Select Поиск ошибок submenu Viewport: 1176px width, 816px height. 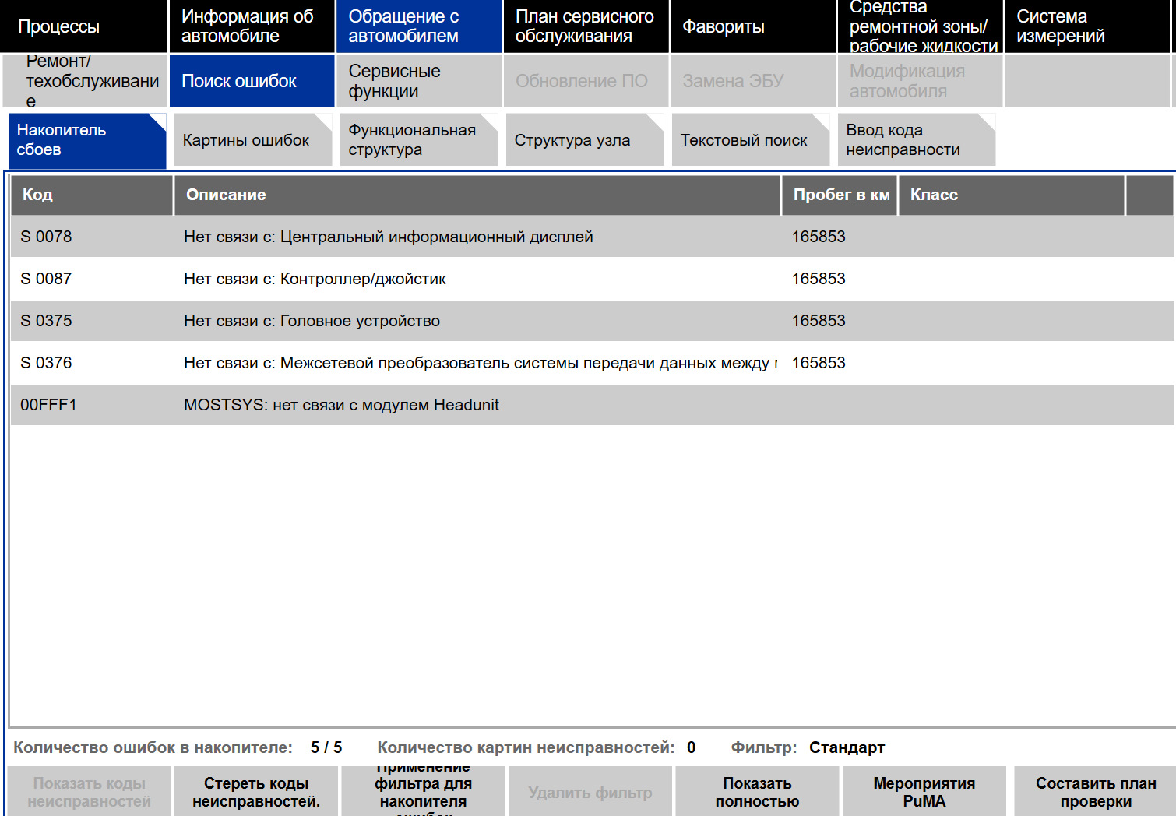pos(252,81)
